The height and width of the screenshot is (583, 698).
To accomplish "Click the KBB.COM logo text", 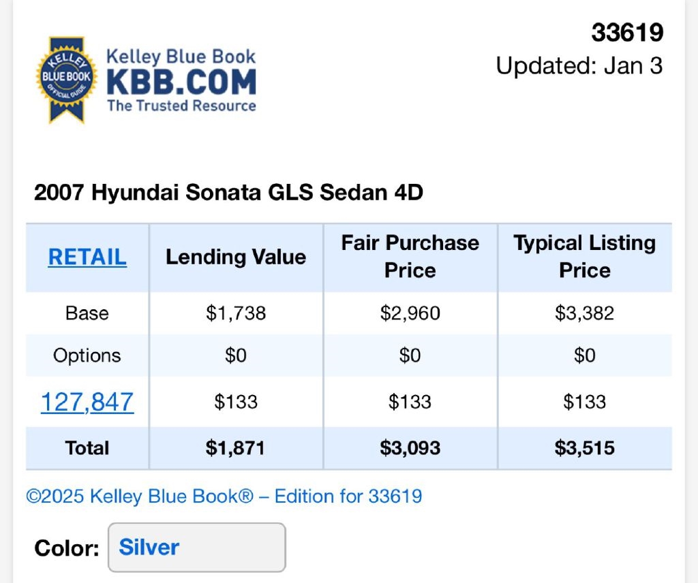I will 181,82.
